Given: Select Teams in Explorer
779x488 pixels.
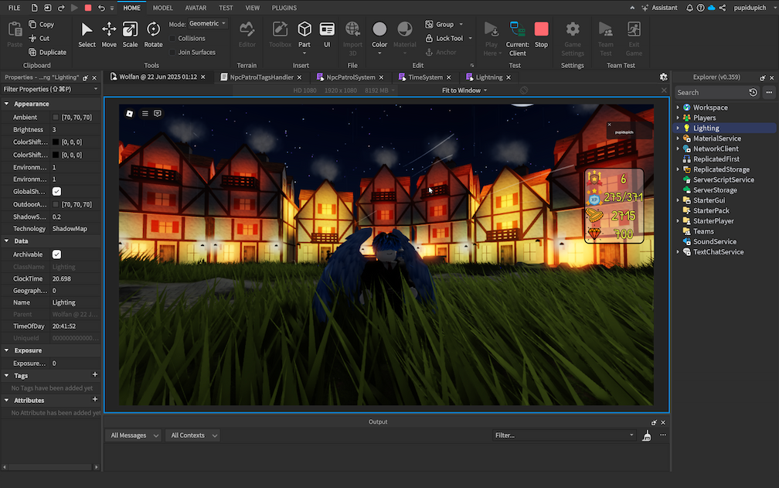Looking at the screenshot, I should pyautogui.click(x=703, y=231).
